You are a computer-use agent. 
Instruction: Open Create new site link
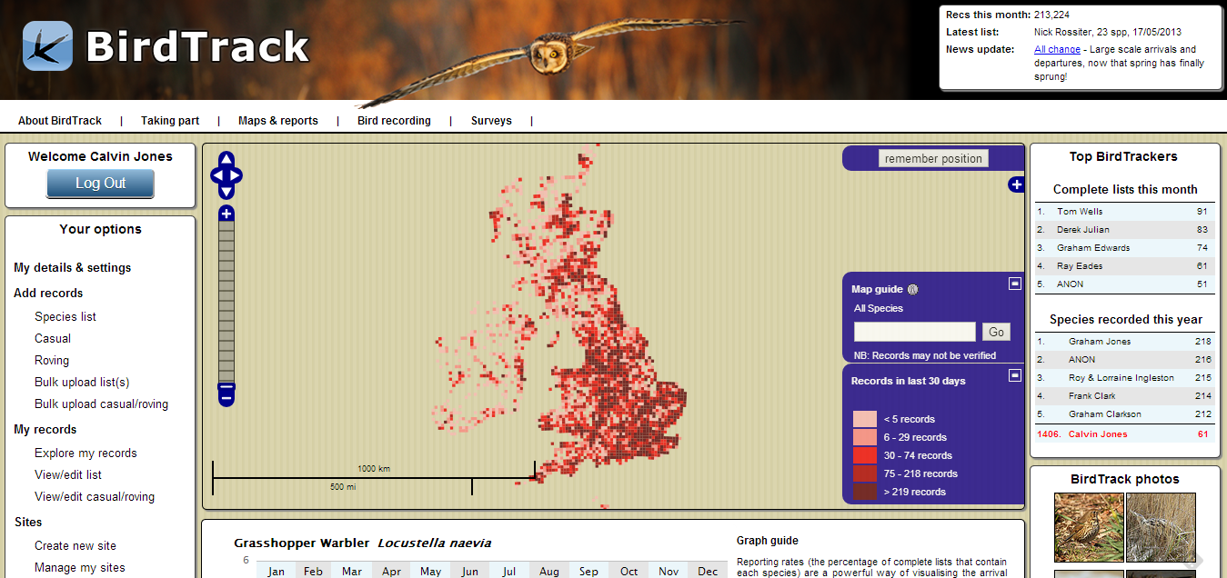pos(75,546)
